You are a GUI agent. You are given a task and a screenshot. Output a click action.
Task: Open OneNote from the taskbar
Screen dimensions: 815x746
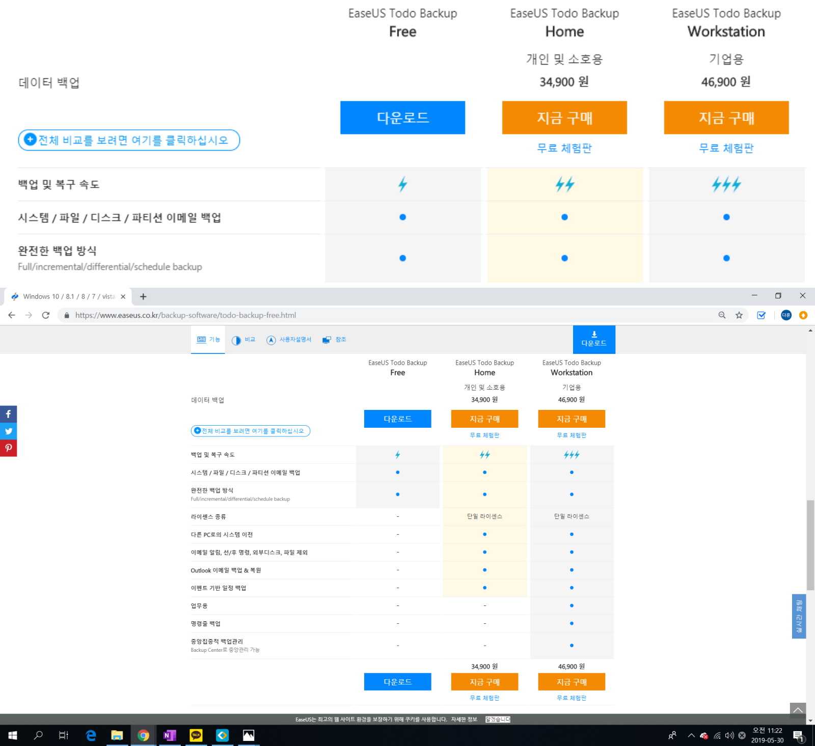click(170, 735)
